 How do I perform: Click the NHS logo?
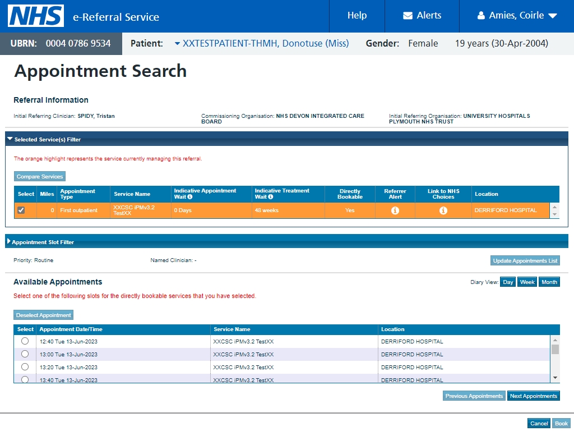click(x=36, y=16)
